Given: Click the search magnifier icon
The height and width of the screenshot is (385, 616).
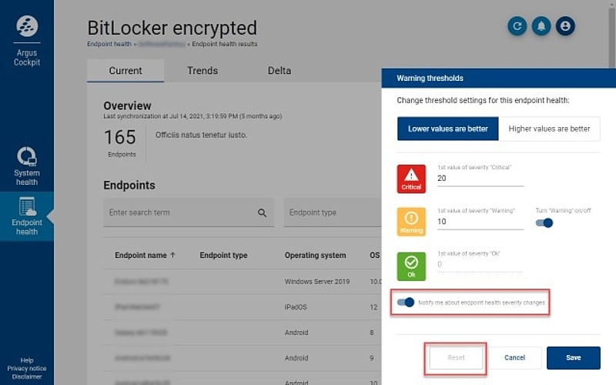Looking at the screenshot, I should [x=262, y=213].
